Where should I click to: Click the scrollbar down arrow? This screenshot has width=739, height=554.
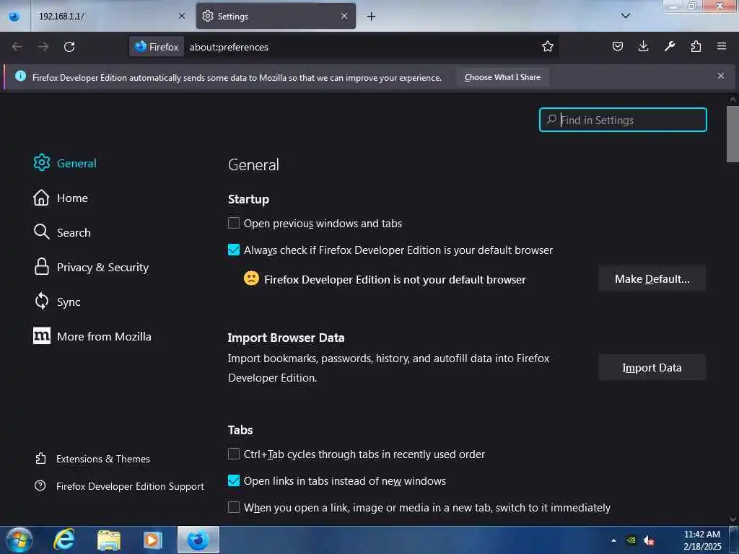click(x=733, y=519)
